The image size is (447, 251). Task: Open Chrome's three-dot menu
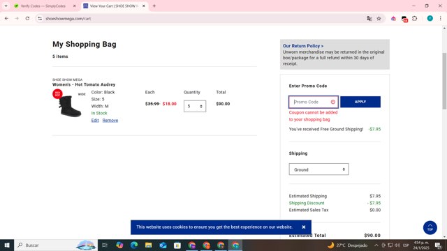point(441,19)
